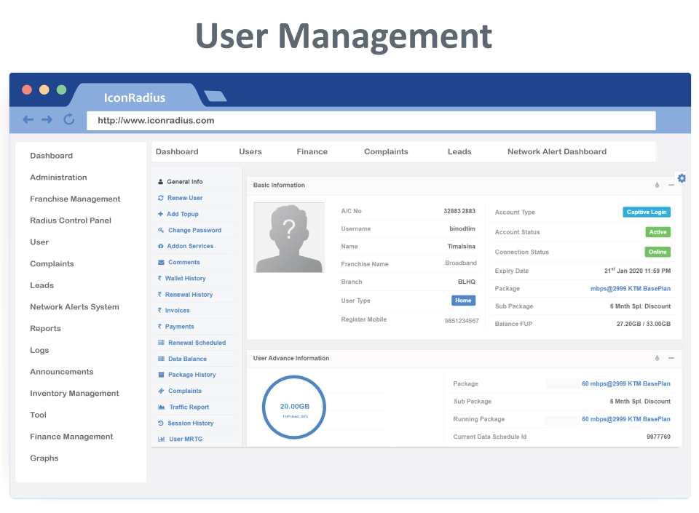The height and width of the screenshot is (513, 699).
Task: Expand the Finance Management sidebar section
Action: click(71, 437)
